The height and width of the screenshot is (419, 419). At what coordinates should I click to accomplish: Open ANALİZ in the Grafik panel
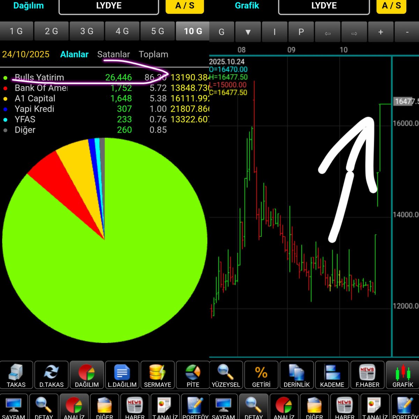point(284,407)
